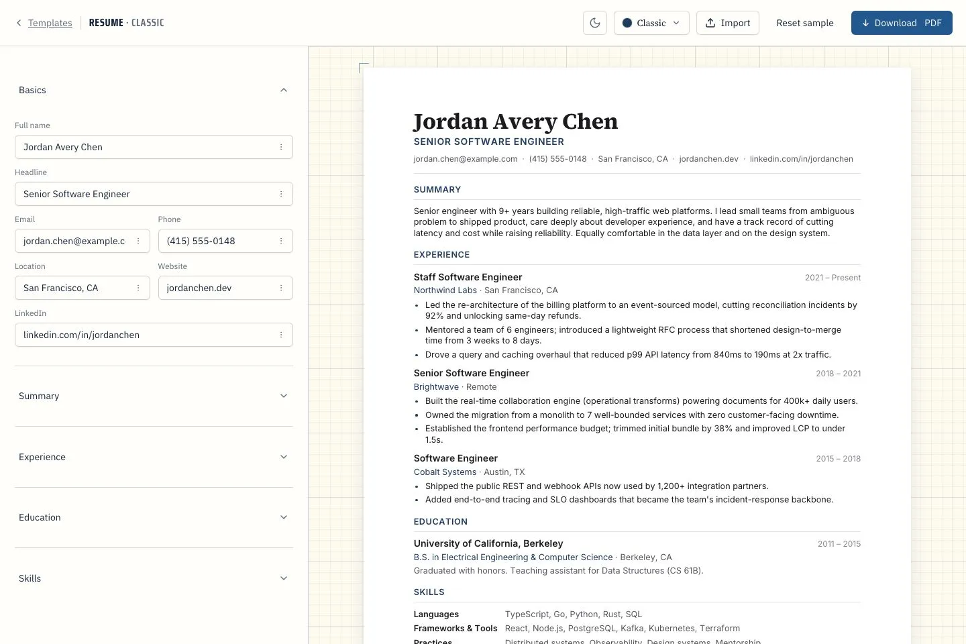Expand the Summary section
966x644 pixels.
[154, 396]
